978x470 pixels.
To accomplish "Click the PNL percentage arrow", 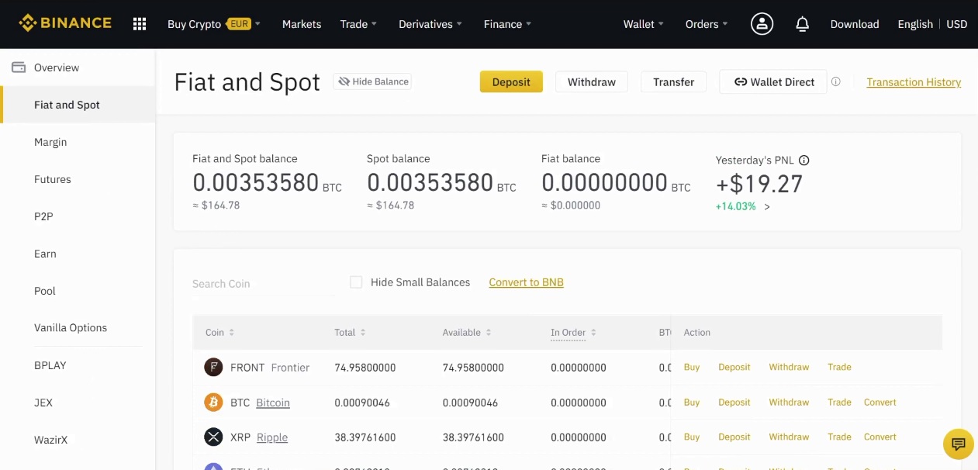I will [767, 206].
